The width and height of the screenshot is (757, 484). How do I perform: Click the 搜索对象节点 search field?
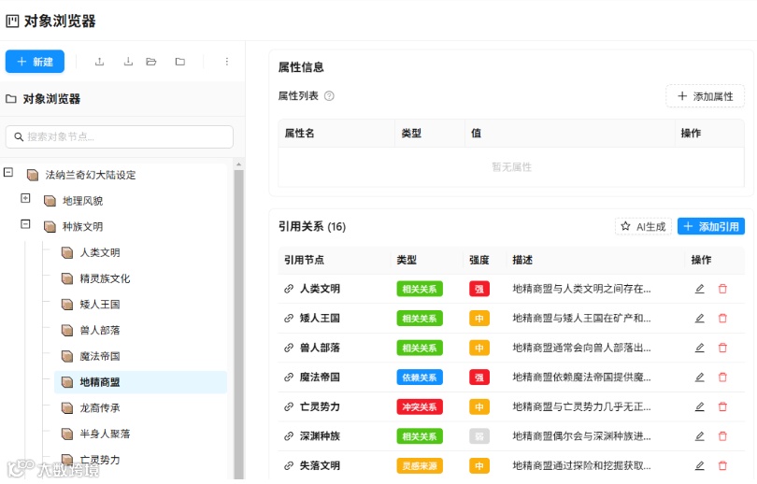120,137
